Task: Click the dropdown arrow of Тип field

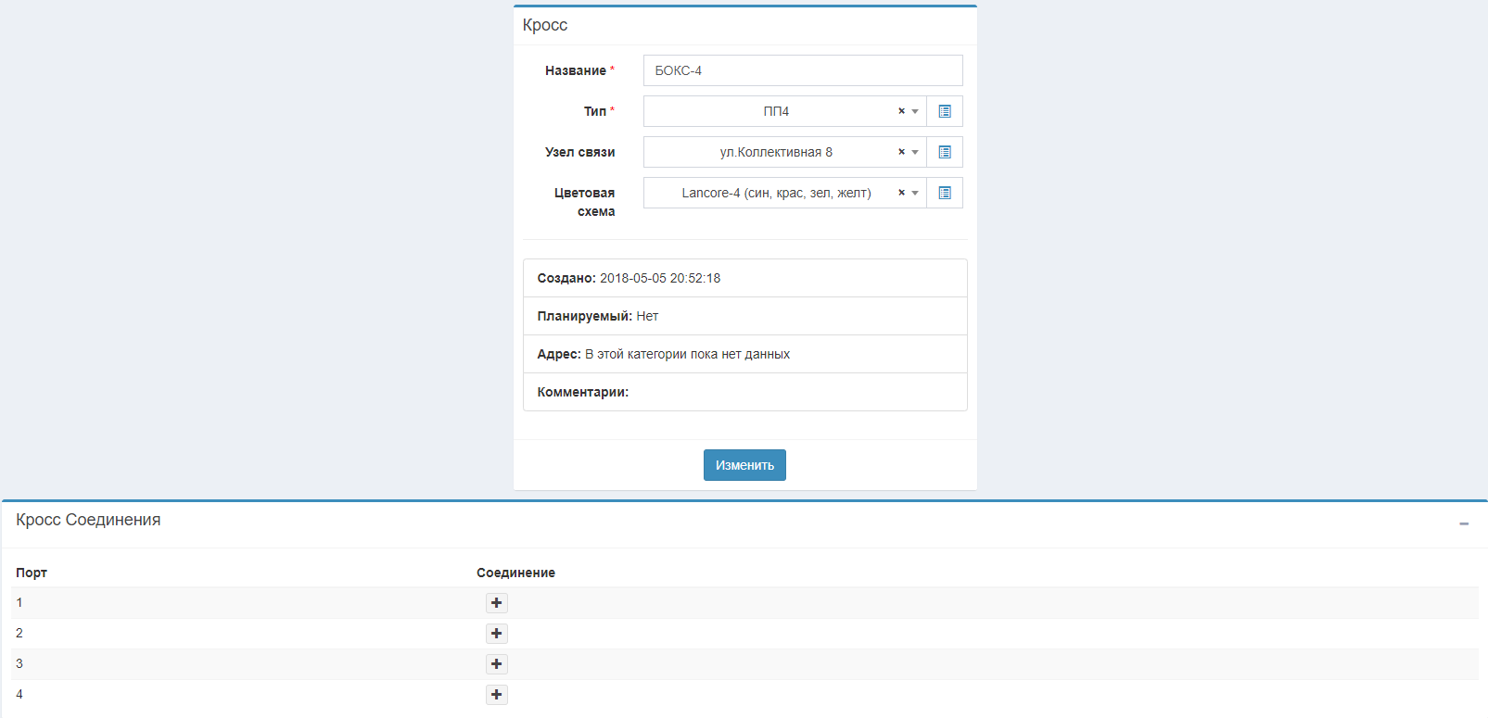Action: click(x=915, y=111)
